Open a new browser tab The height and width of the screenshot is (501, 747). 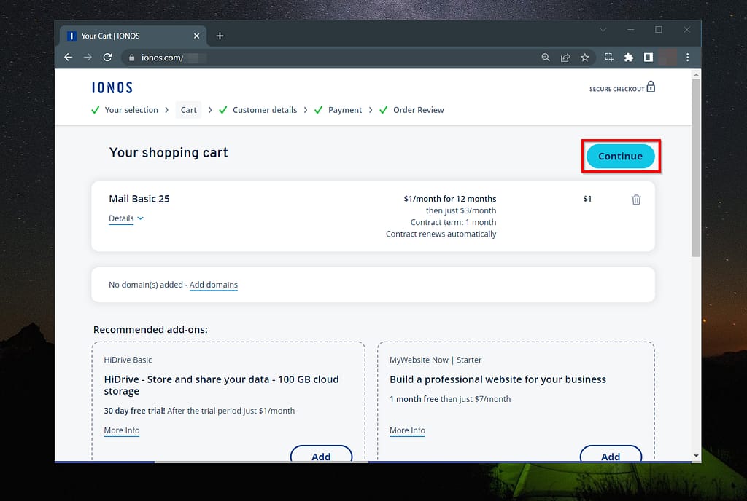point(220,36)
